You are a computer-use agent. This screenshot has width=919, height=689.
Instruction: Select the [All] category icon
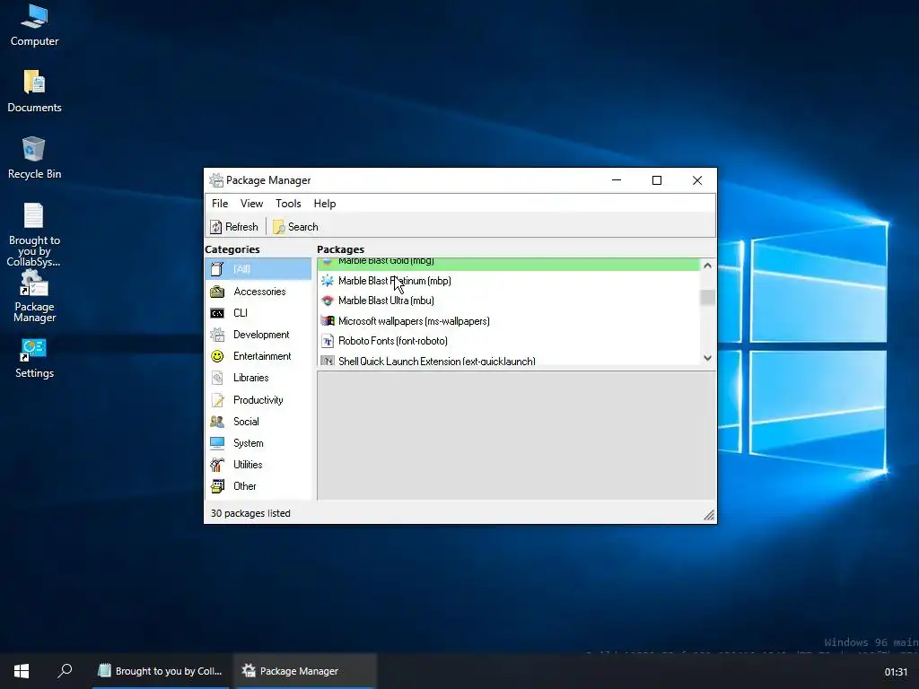(217, 269)
